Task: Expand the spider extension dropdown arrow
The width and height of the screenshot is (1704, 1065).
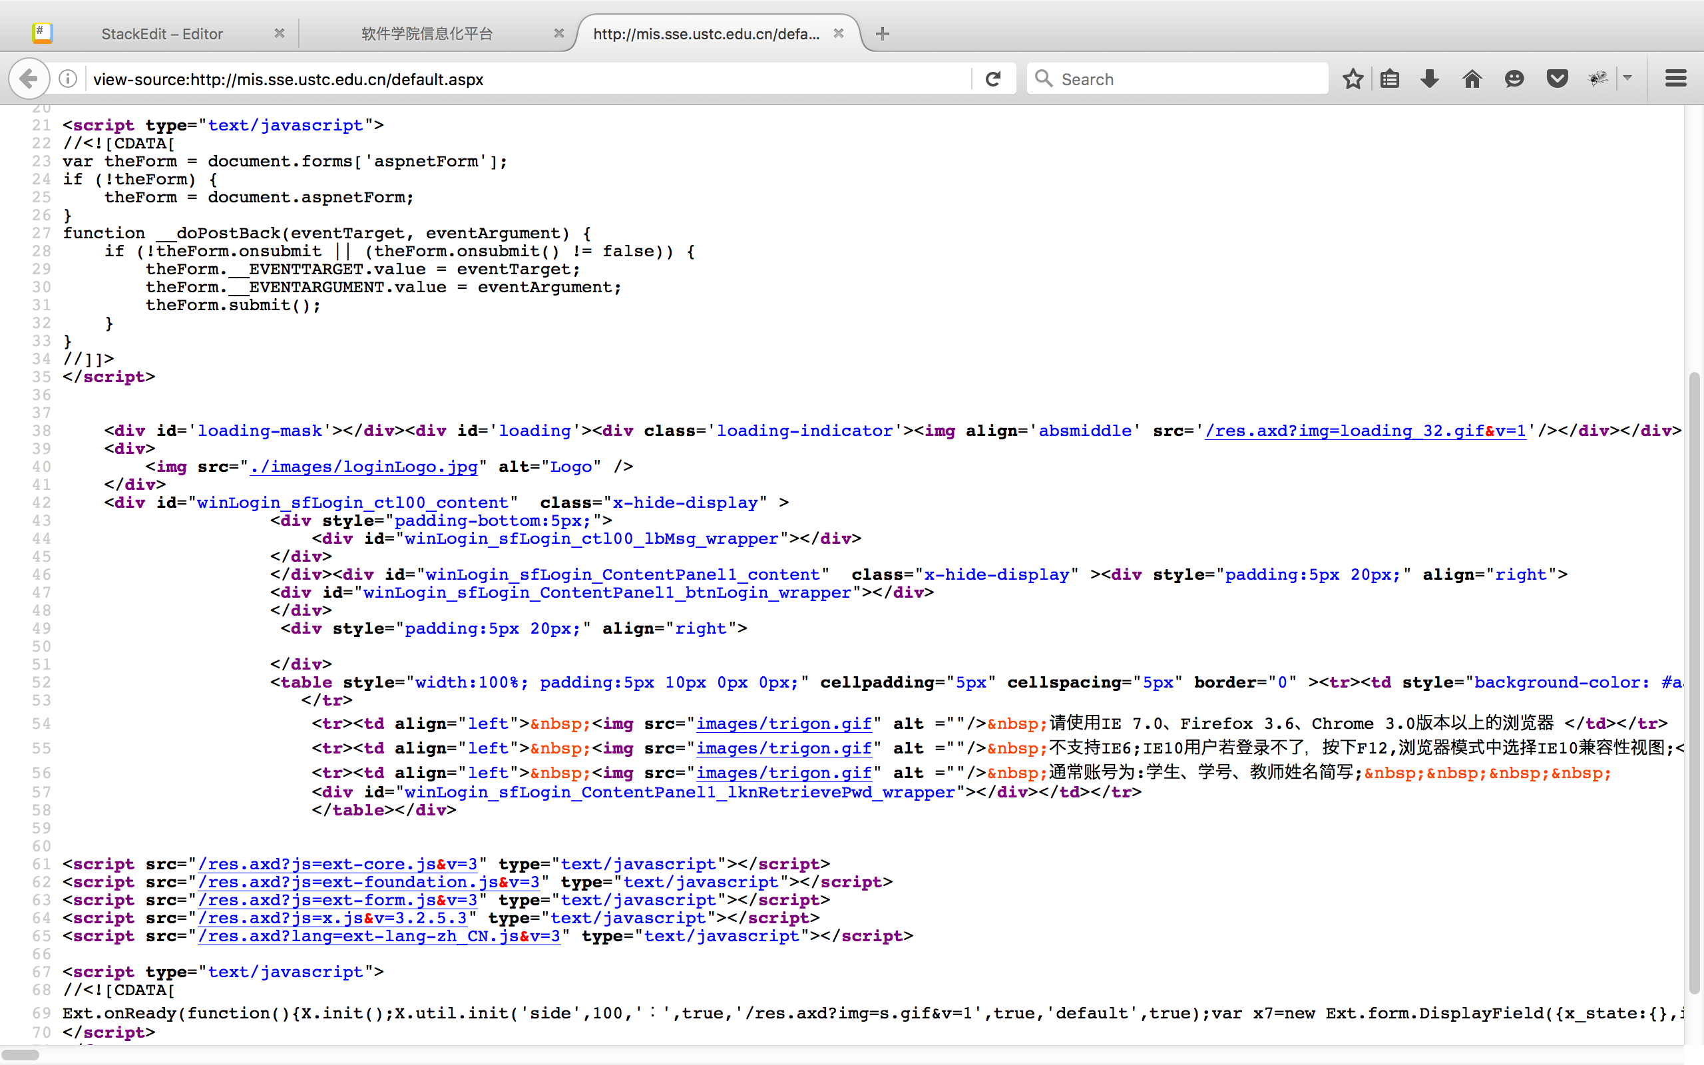Action: (1627, 79)
